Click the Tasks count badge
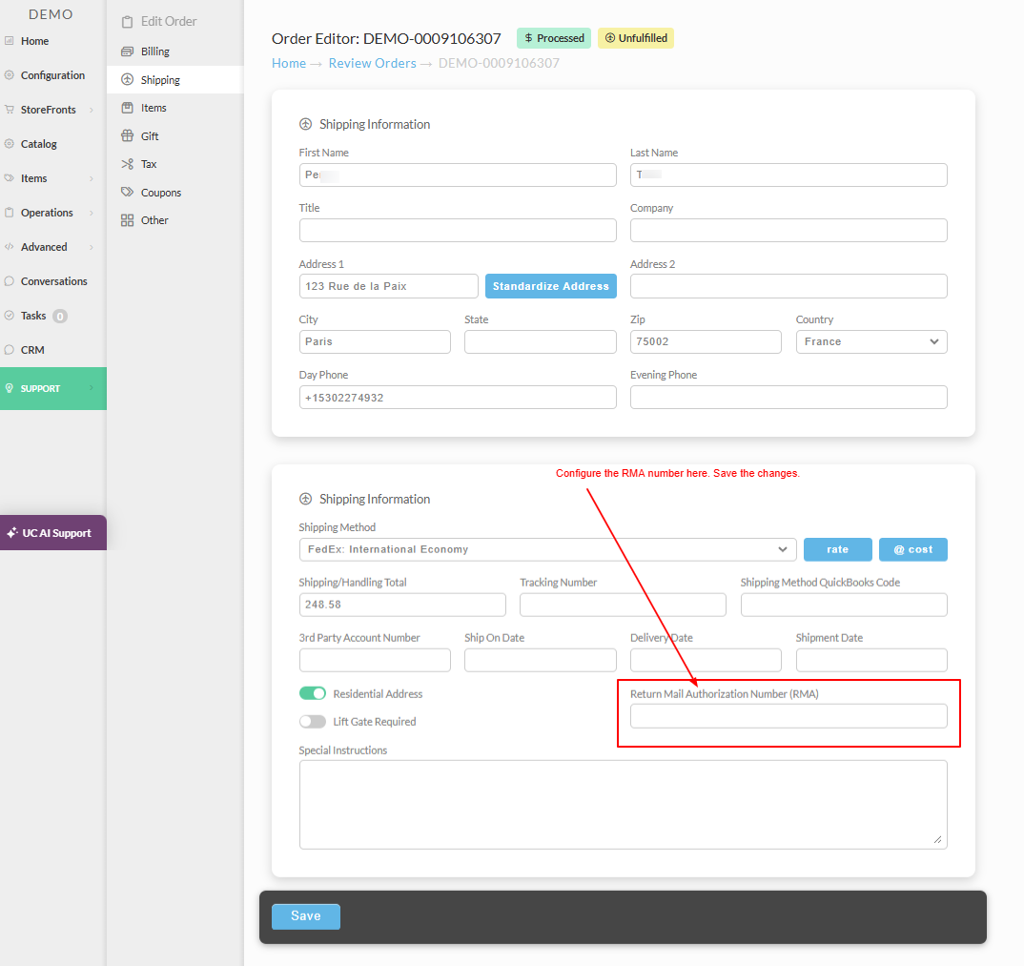The height and width of the screenshot is (966, 1024). 60,317
